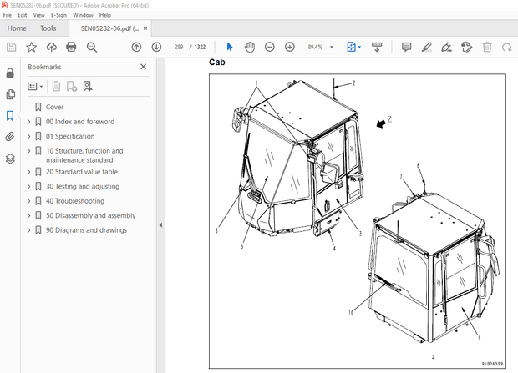Image resolution: width=518 pixels, height=373 pixels.
Task: Open the Help menu
Action: coord(105,15)
